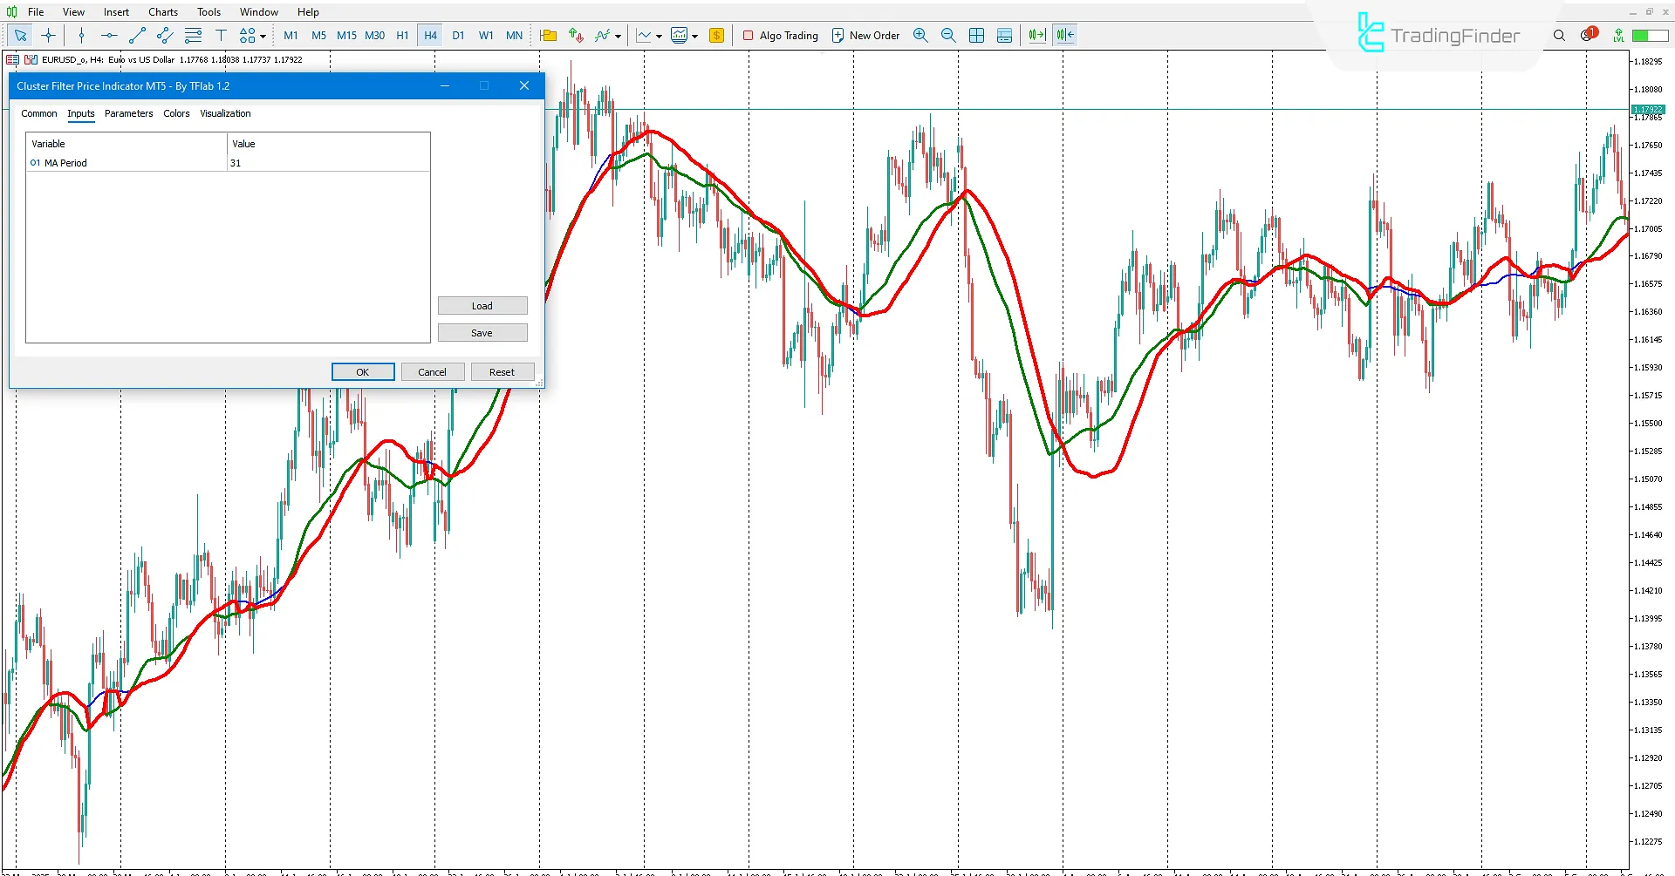Tile chart windows with the grid icon
This screenshot has height=876, width=1675.
pyautogui.click(x=976, y=35)
